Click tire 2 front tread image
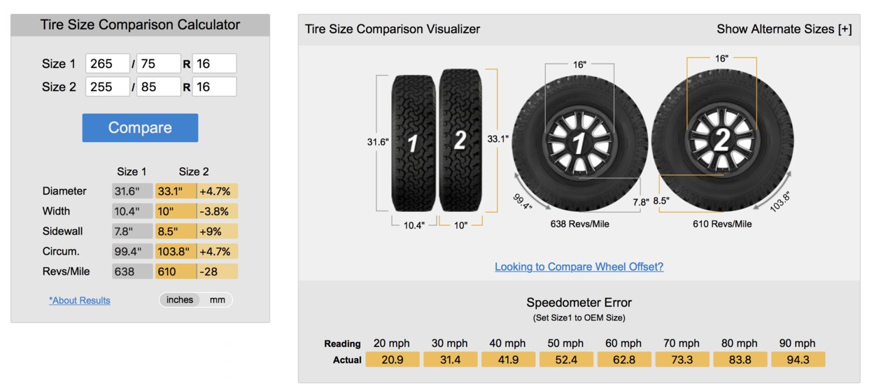Image resolution: width=895 pixels, height=391 pixels. 460,140
